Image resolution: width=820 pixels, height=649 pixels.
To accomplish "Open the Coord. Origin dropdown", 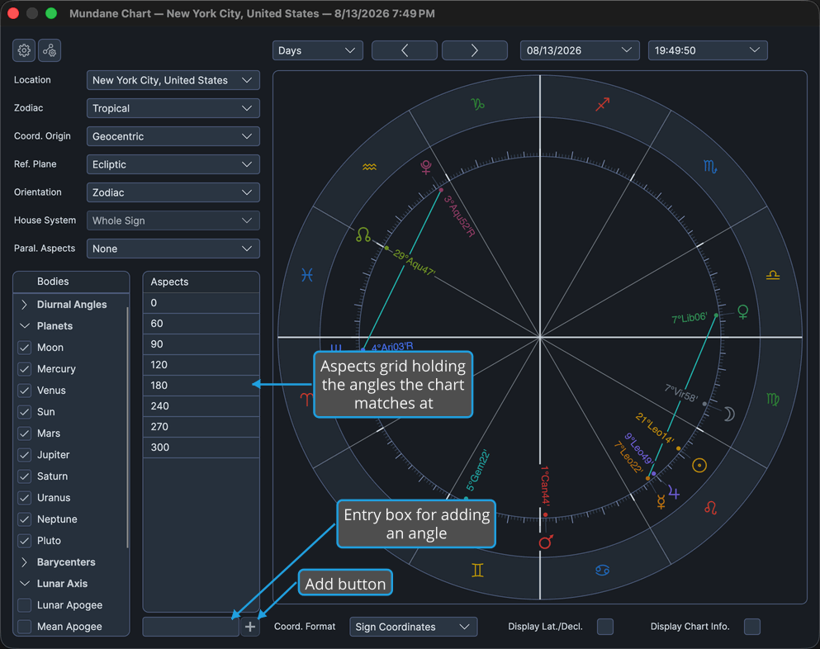I will click(173, 136).
